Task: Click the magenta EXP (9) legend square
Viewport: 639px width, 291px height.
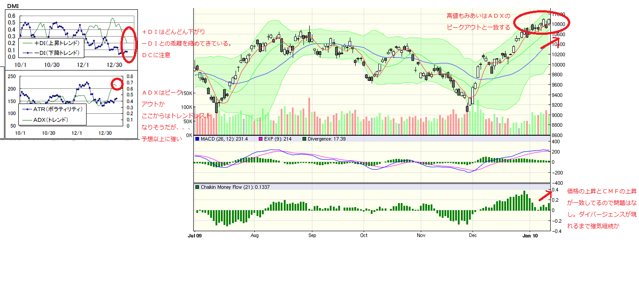Action: click(x=261, y=139)
